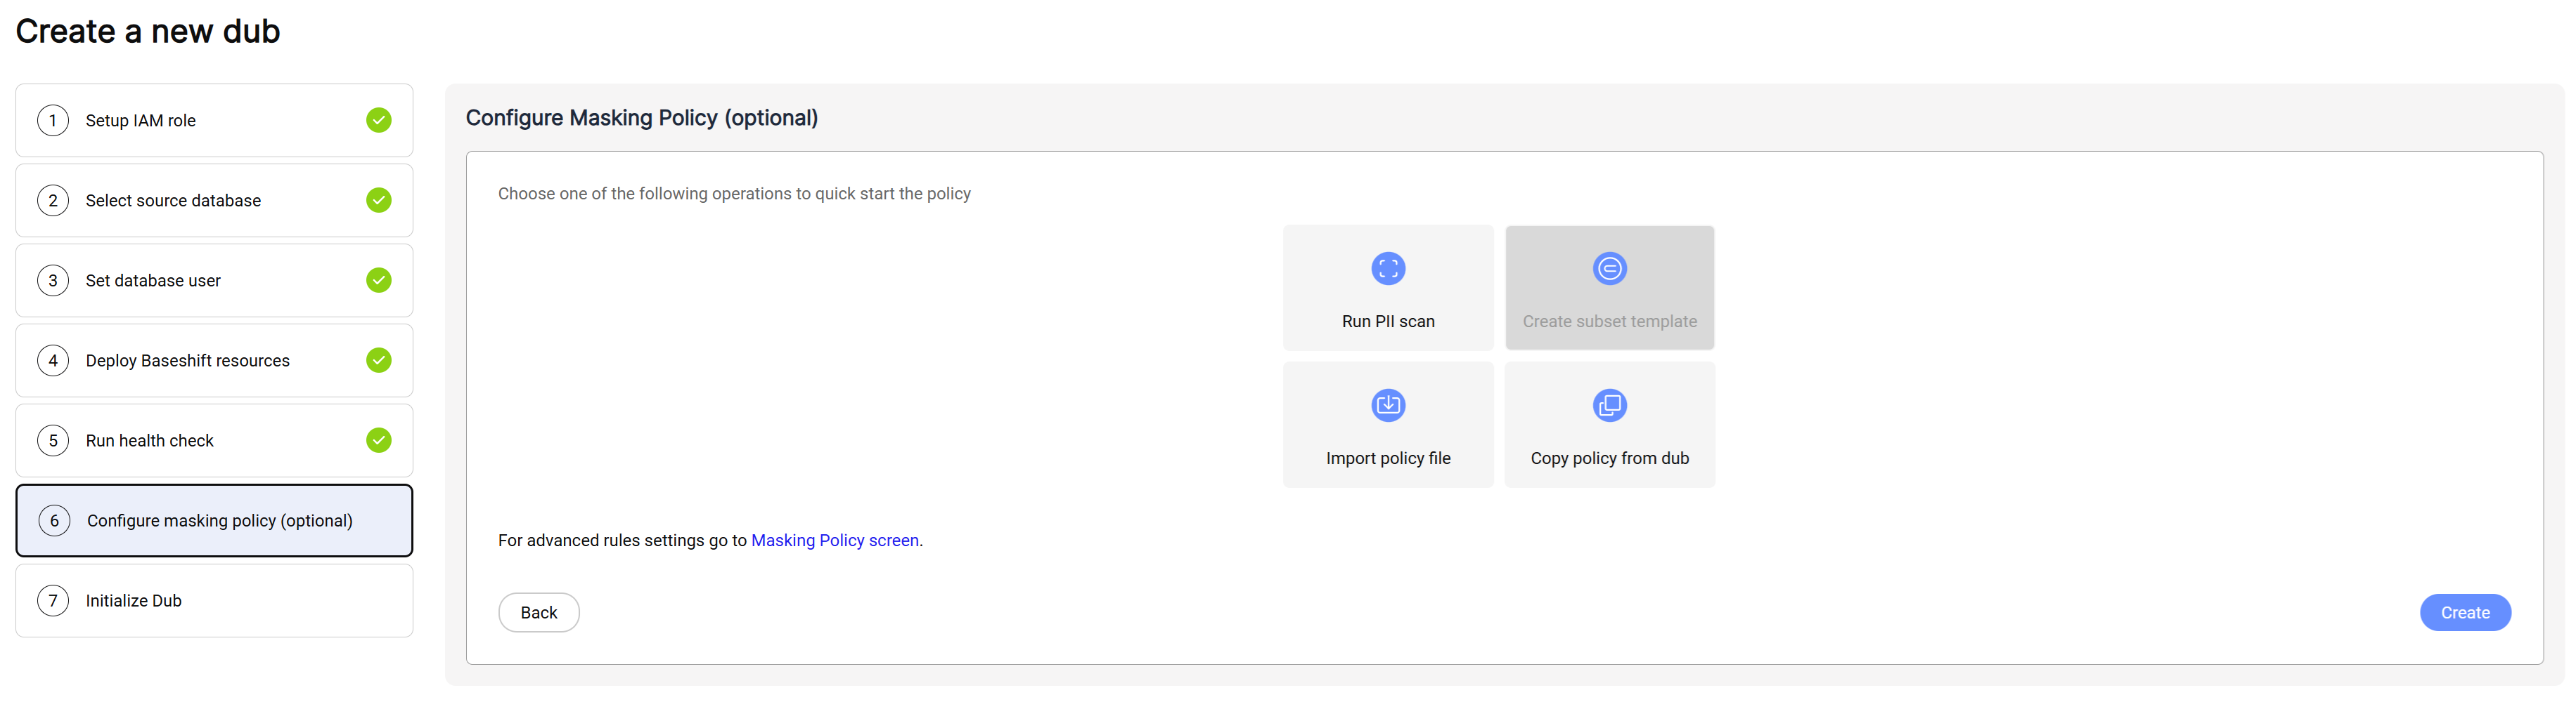Click green checkmark on Deploy Baseshift resources
This screenshot has width=2576, height=702.
tap(378, 361)
